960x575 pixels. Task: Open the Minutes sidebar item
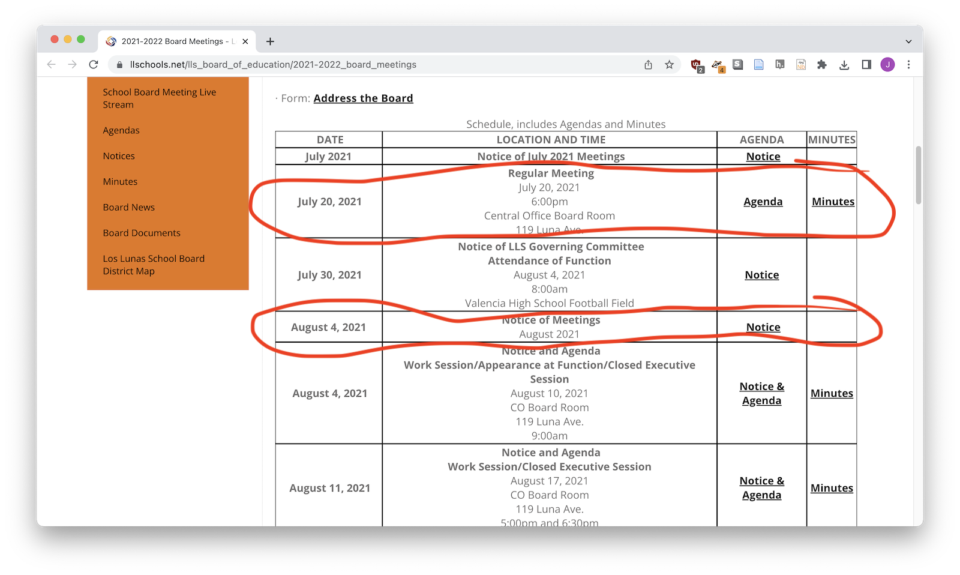coord(120,182)
